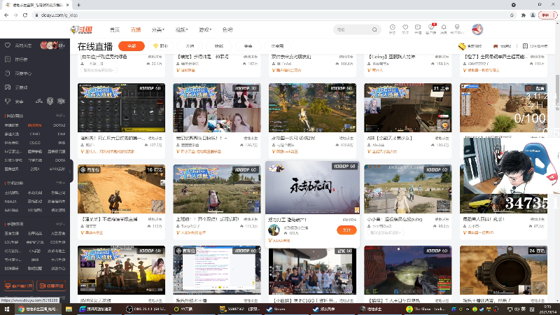Image resolution: width=560 pixels, height=315 pixels.
Task: Click the gold ticket icon link
Action: click(x=462, y=46)
